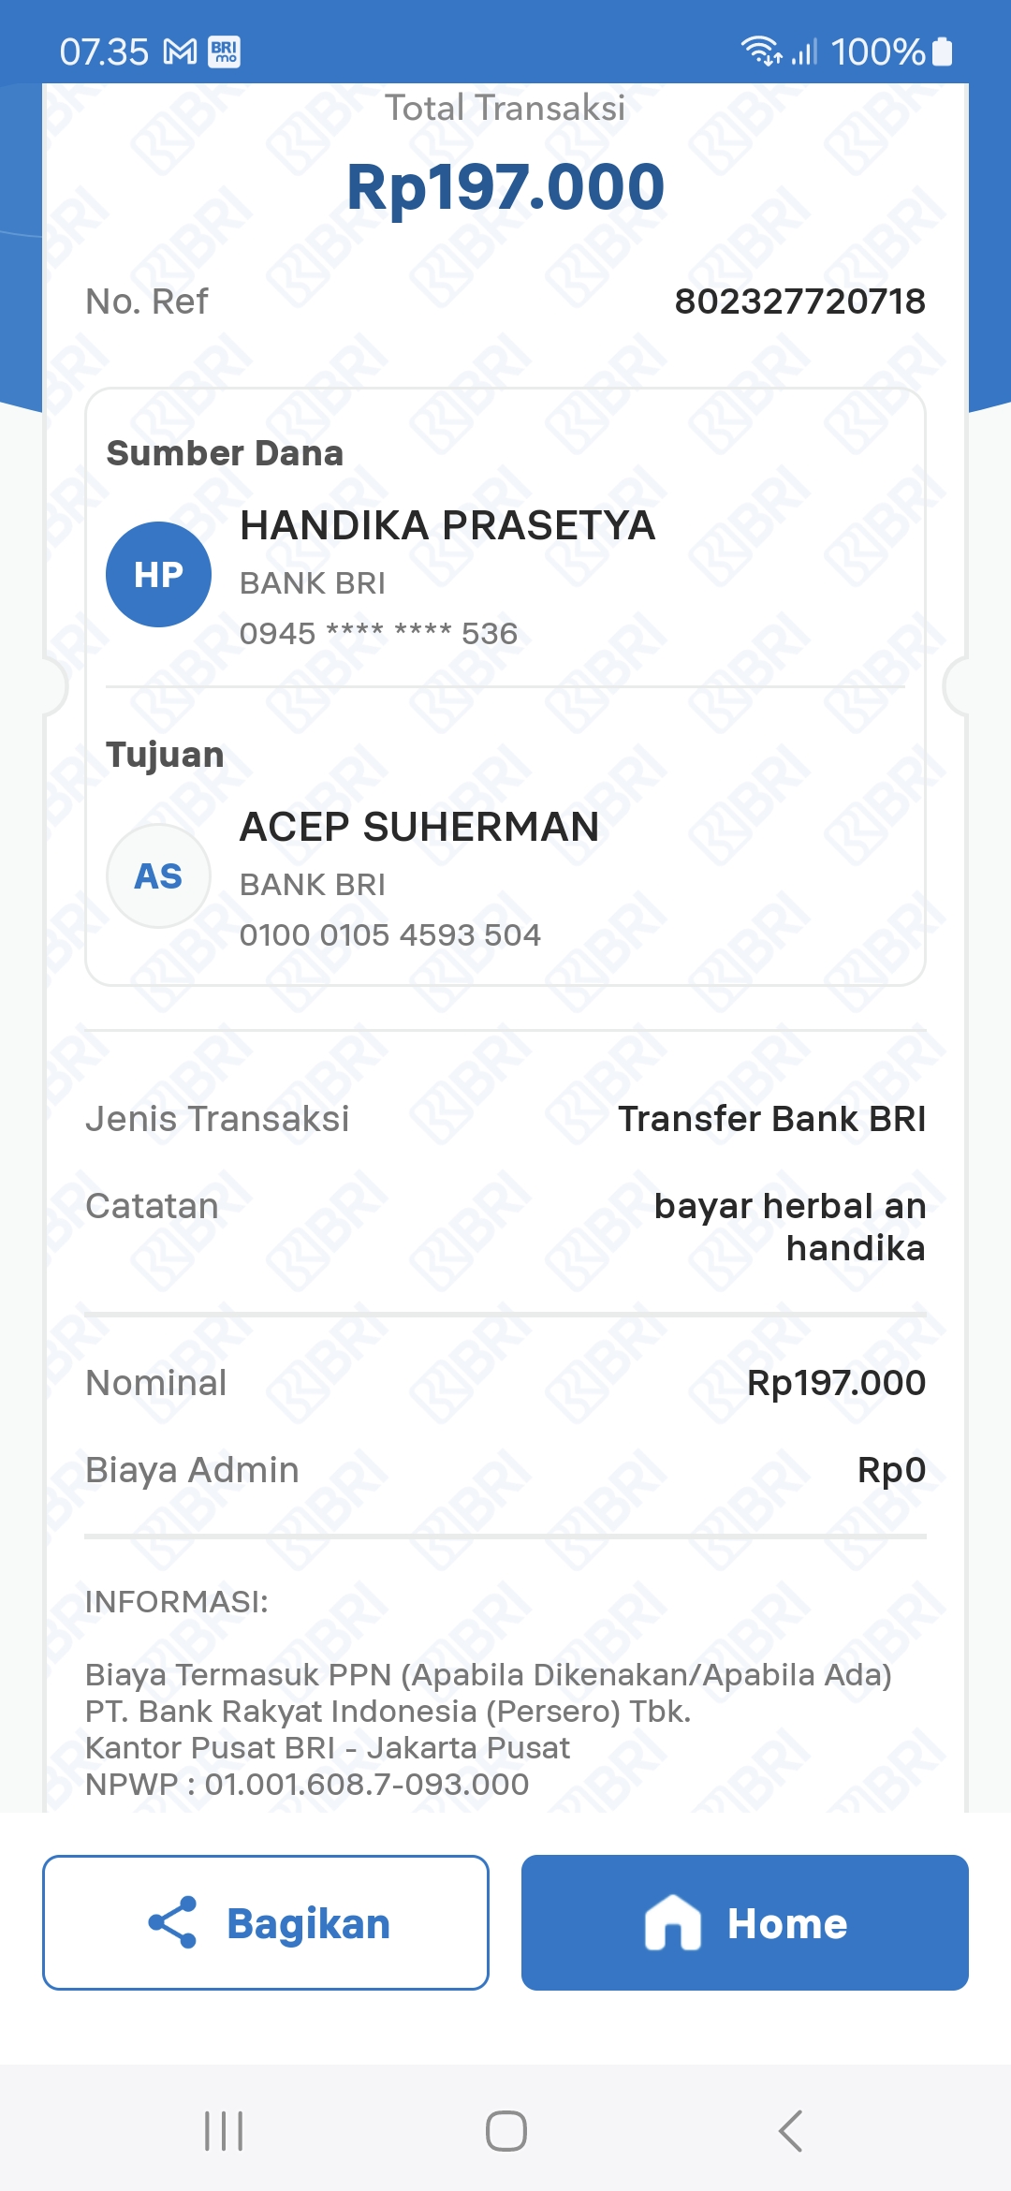Open the Android recent apps button
The height and width of the screenshot is (2191, 1011).
click(x=224, y=2131)
